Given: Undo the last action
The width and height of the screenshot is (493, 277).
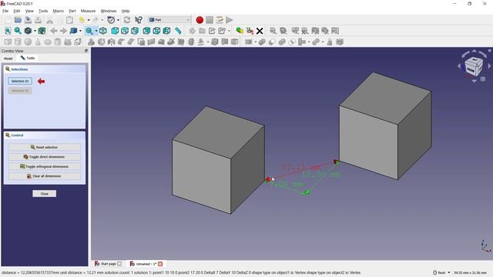Looking at the screenshot, I should pyautogui.click(x=82, y=20).
